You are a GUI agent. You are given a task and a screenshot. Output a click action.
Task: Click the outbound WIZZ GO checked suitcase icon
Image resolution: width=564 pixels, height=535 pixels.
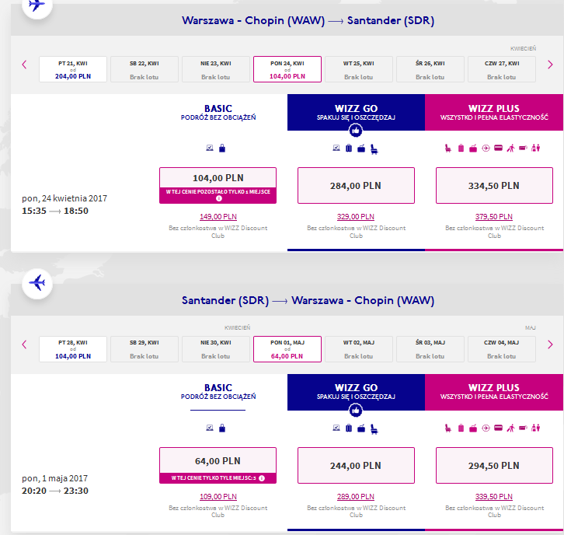(349, 148)
